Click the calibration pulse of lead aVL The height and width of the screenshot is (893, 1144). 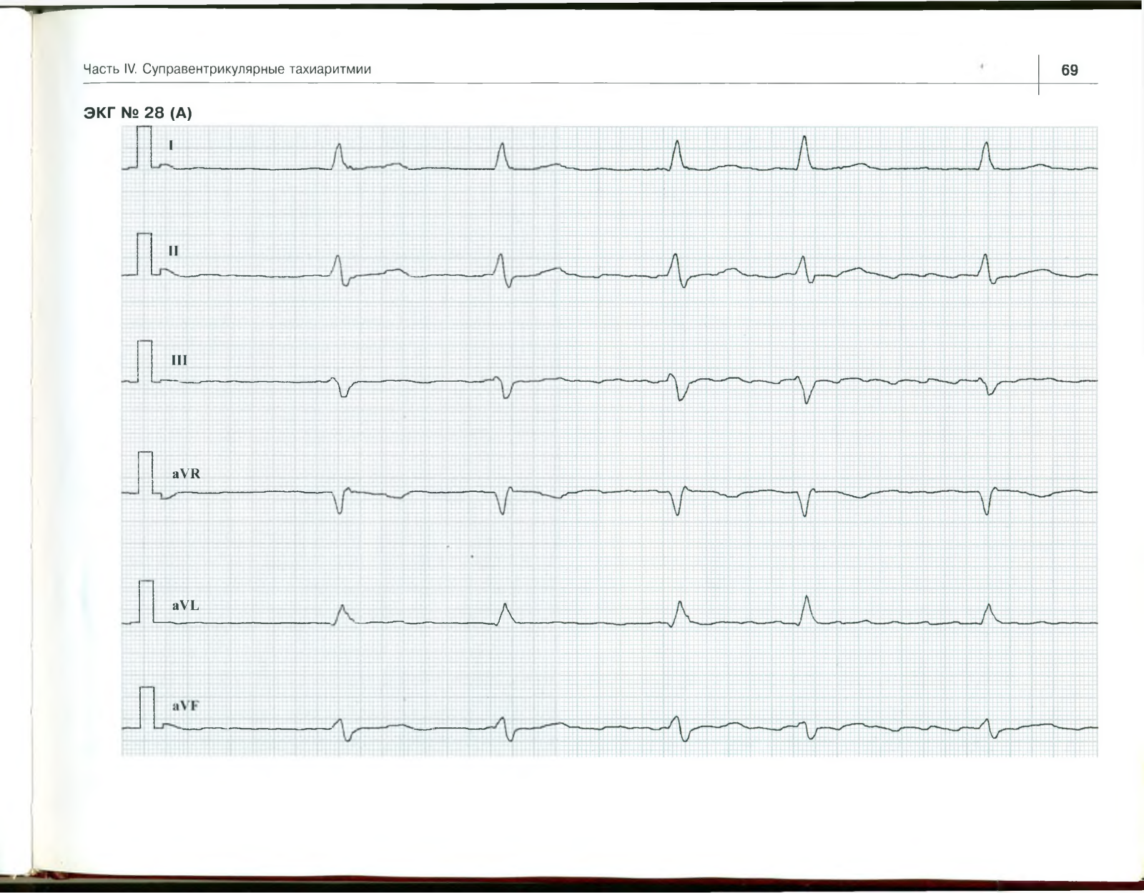(147, 603)
